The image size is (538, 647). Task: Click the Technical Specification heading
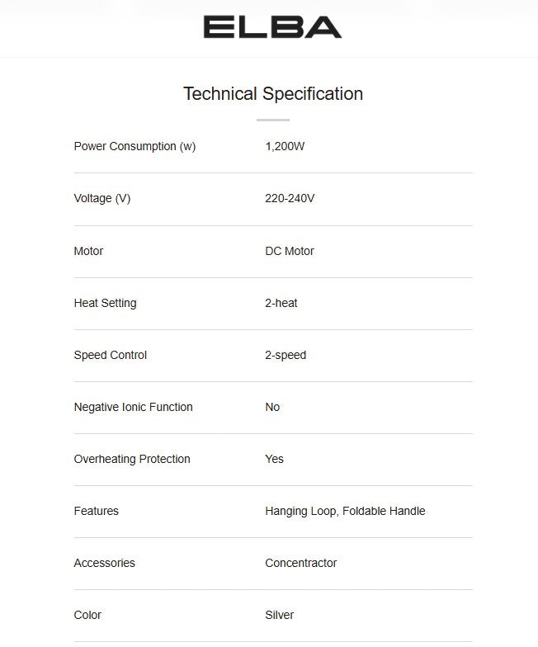[x=272, y=94]
